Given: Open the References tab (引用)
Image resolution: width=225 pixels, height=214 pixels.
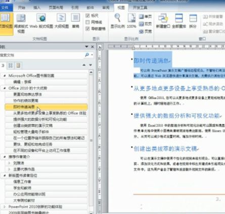Looking at the screenshot, I should pyautogui.click(x=75, y=8).
